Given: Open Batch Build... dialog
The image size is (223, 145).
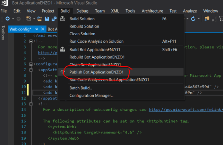Looking at the screenshot, I should (x=121, y=88).
